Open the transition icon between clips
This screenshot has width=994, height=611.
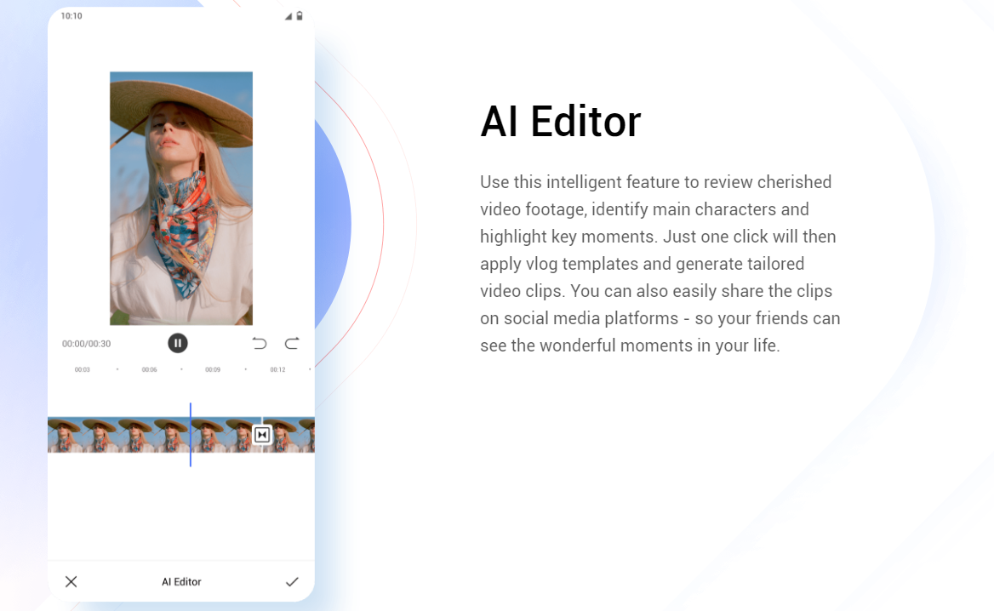point(262,435)
